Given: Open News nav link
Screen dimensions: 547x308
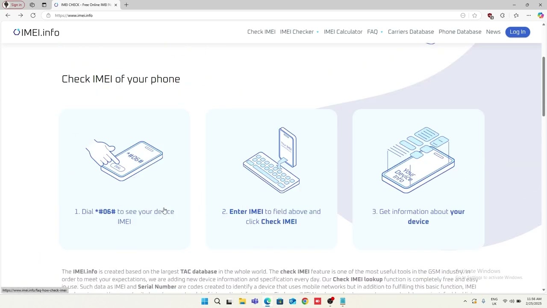Looking at the screenshot, I should tap(493, 32).
